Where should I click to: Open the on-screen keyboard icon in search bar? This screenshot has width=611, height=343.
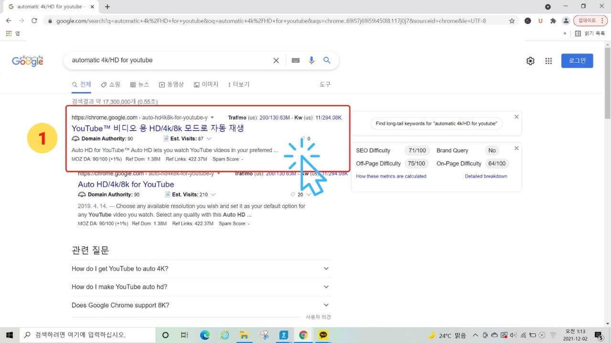coord(295,60)
